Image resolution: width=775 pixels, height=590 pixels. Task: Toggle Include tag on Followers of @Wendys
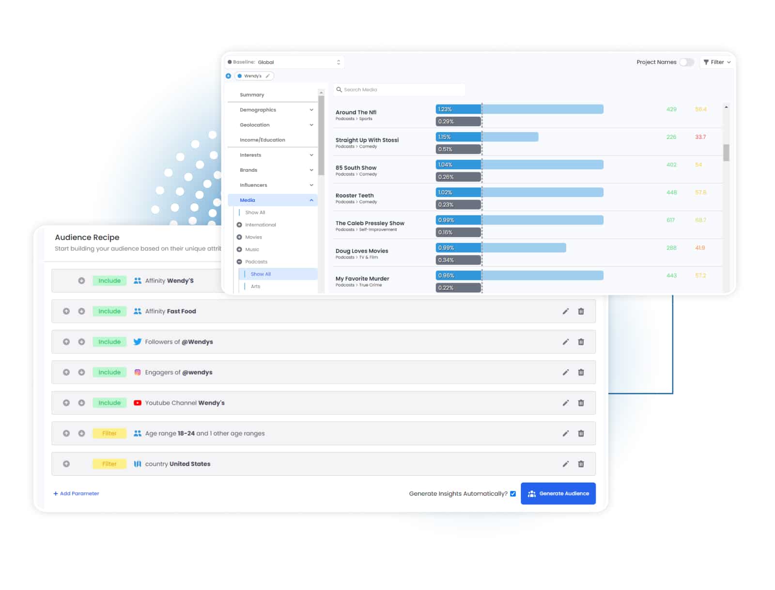tap(109, 342)
